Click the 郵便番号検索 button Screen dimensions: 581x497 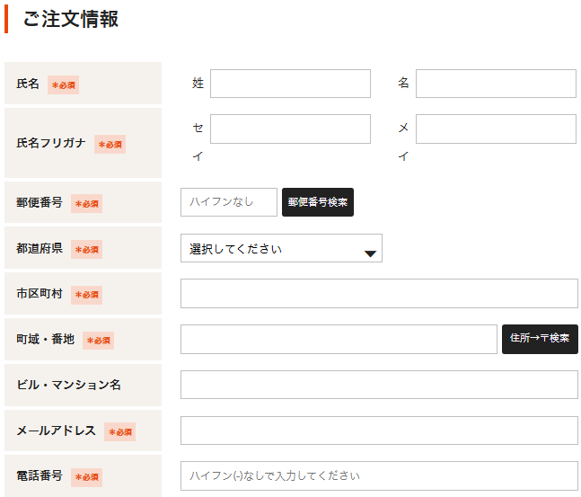point(318,202)
